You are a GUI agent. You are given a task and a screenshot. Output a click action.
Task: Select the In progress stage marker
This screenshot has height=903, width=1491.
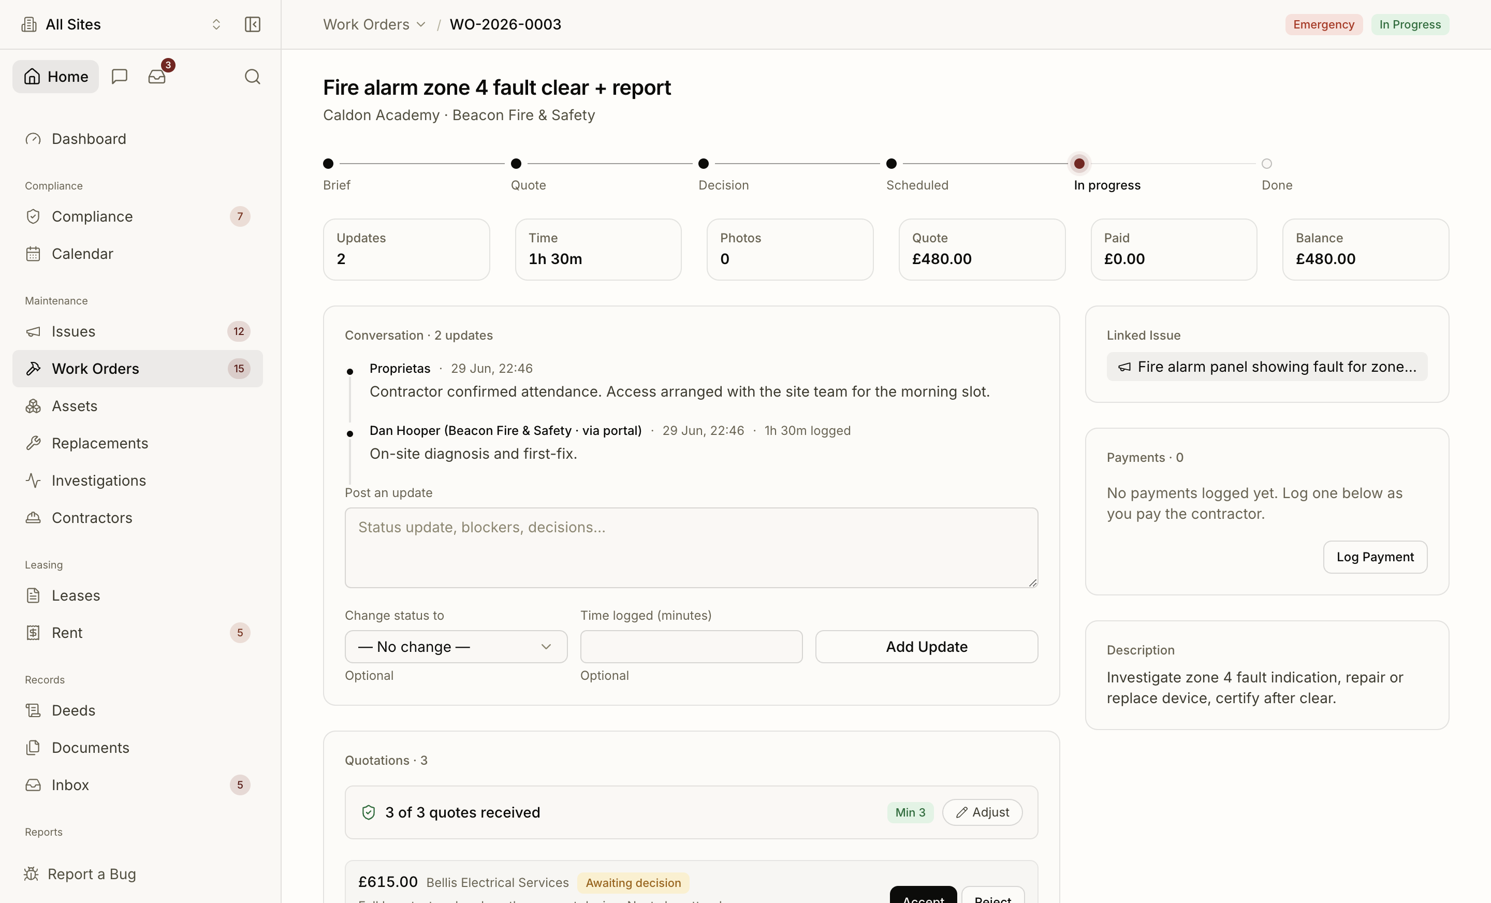coord(1079,164)
